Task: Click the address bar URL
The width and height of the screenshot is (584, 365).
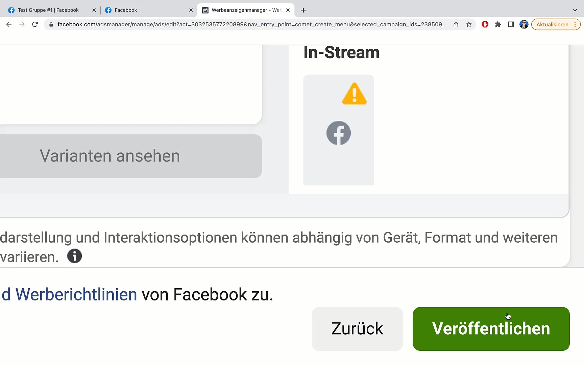Action: (252, 24)
